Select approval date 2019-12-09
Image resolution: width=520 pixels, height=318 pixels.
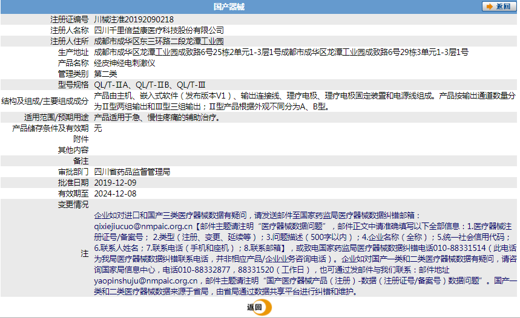point(115,183)
